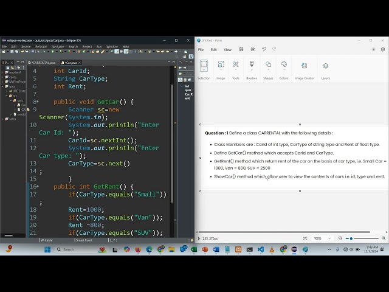Open Package Explorer view menu dots
Screen dimensions: 389x292
tap(24, 68)
